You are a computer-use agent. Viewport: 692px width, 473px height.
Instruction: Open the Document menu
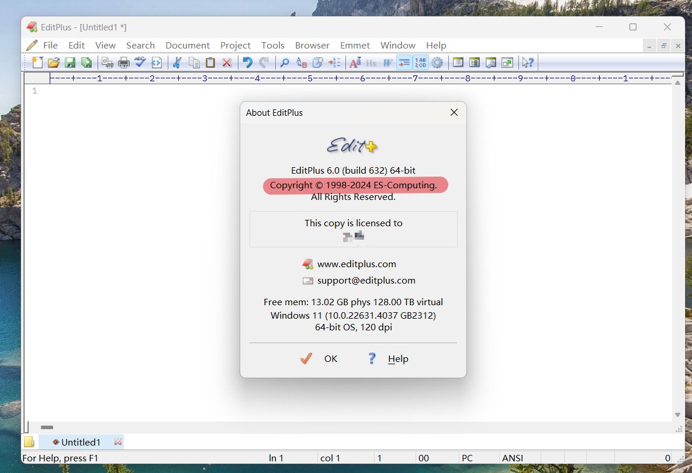[188, 45]
